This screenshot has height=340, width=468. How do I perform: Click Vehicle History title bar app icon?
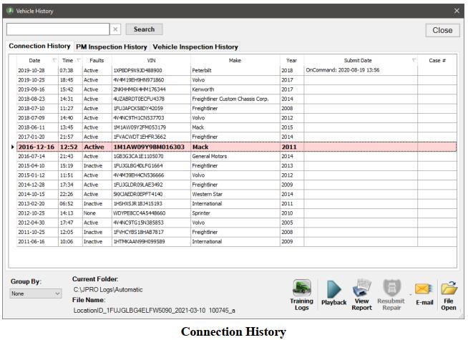pyautogui.click(x=10, y=11)
